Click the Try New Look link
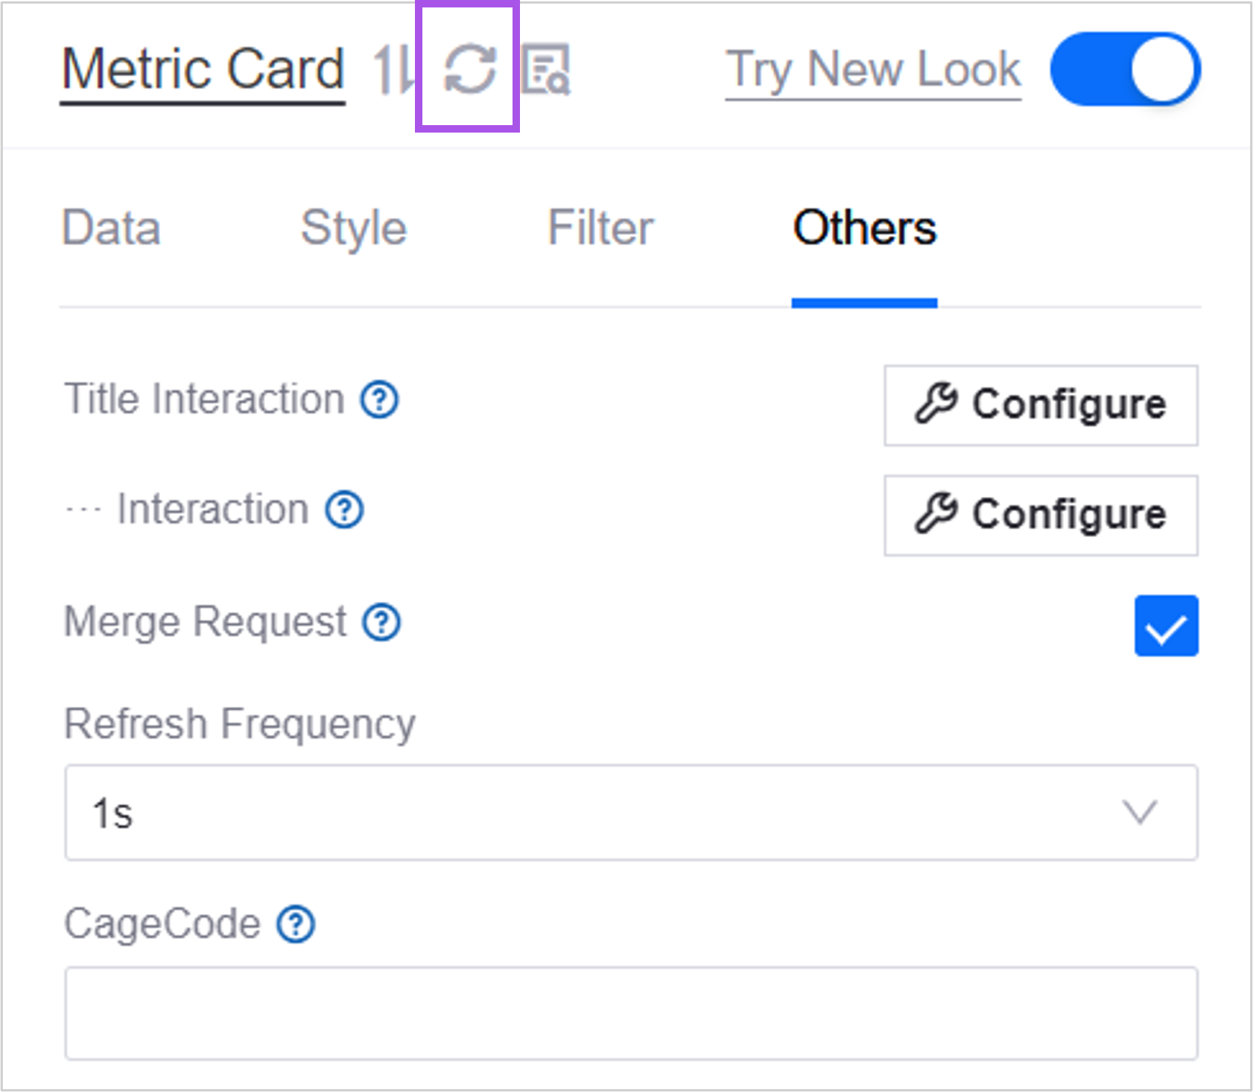The image size is (1253, 1092). click(873, 70)
